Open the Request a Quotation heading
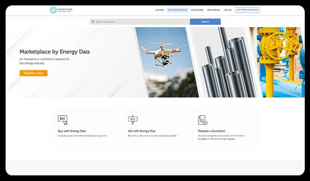 click(x=212, y=131)
